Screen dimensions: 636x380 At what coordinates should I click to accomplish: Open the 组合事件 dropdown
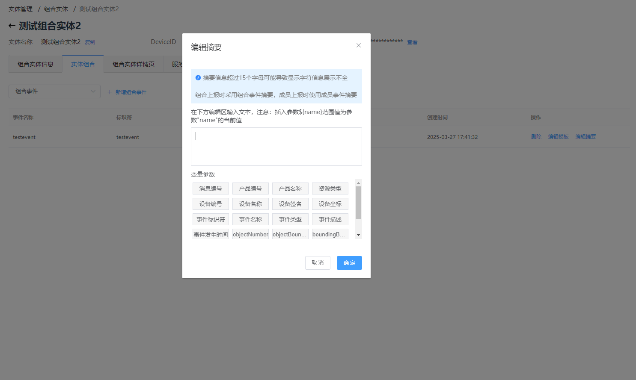click(x=54, y=91)
